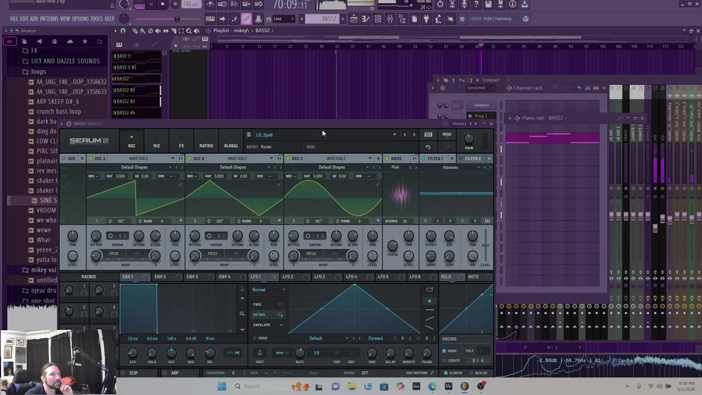Click the TRANSPOSE value field
Image resolution: width=702 pixels, height=395 pixels.
233,373
